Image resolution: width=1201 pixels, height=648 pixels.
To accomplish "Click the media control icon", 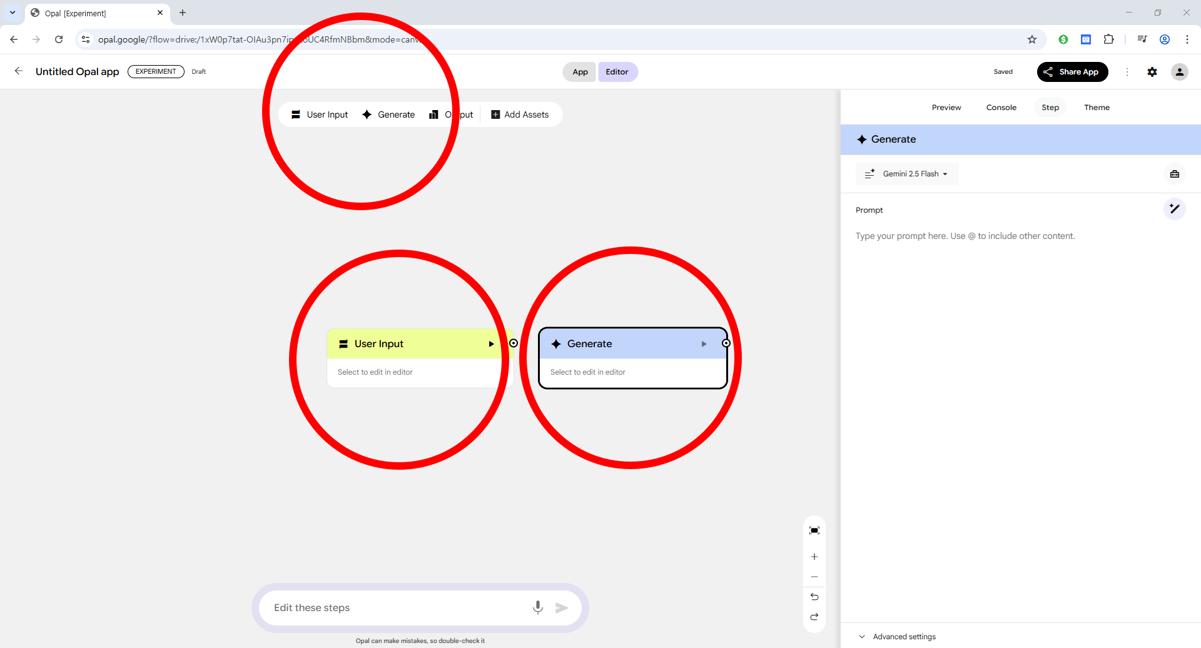I will click(1142, 39).
